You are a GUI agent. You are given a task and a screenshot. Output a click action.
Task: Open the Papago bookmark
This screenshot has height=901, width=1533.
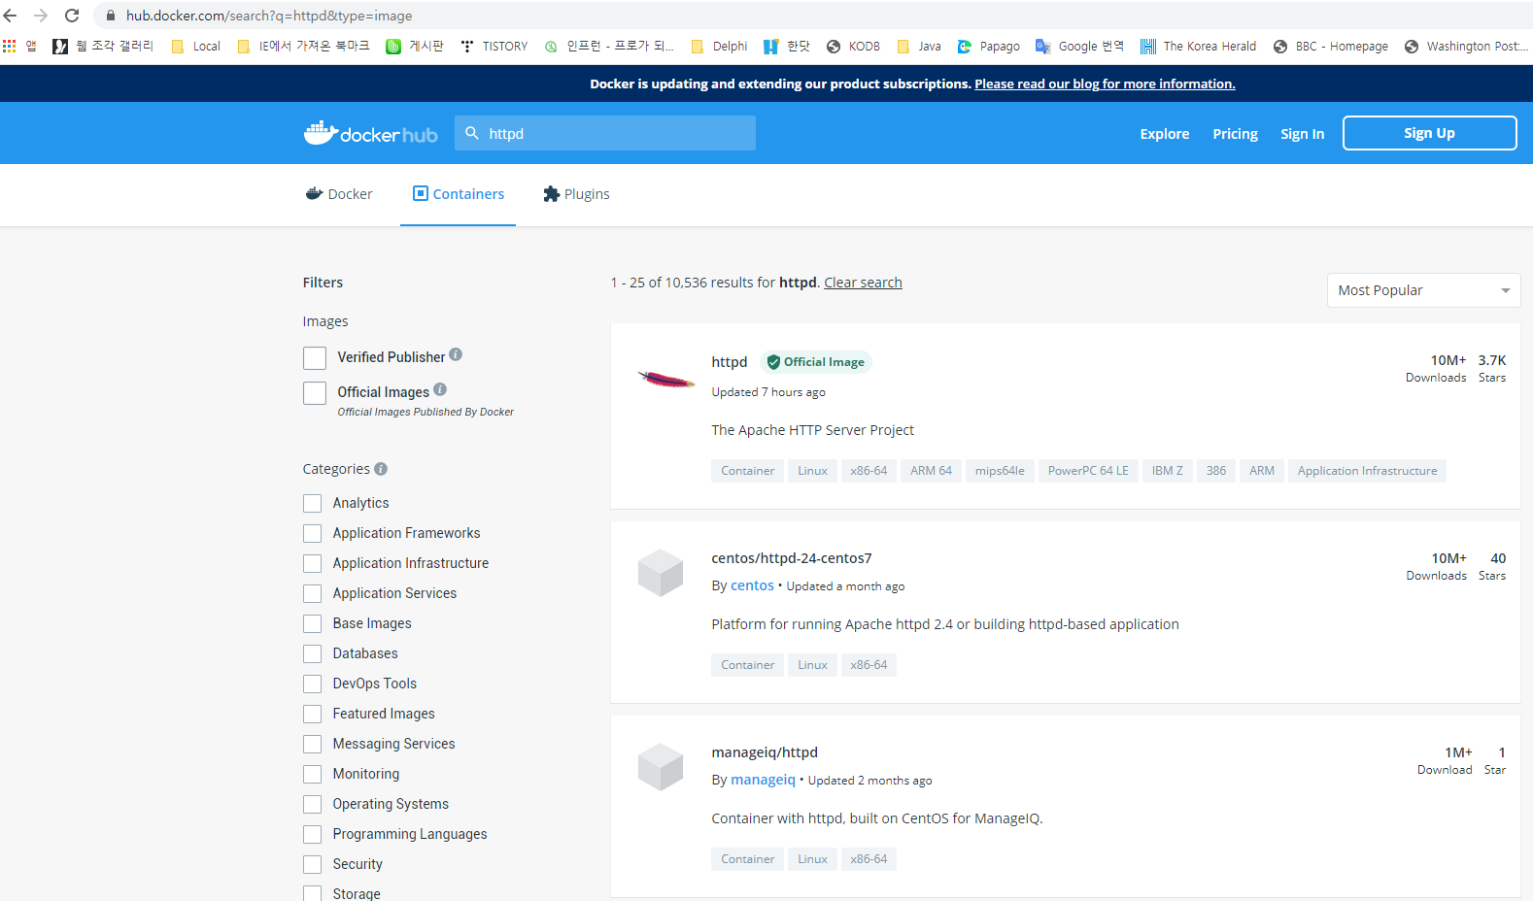pyautogui.click(x=989, y=46)
